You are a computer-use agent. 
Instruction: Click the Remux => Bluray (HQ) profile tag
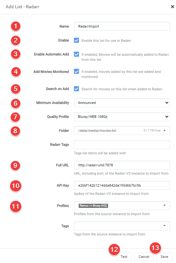pos(93,206)
